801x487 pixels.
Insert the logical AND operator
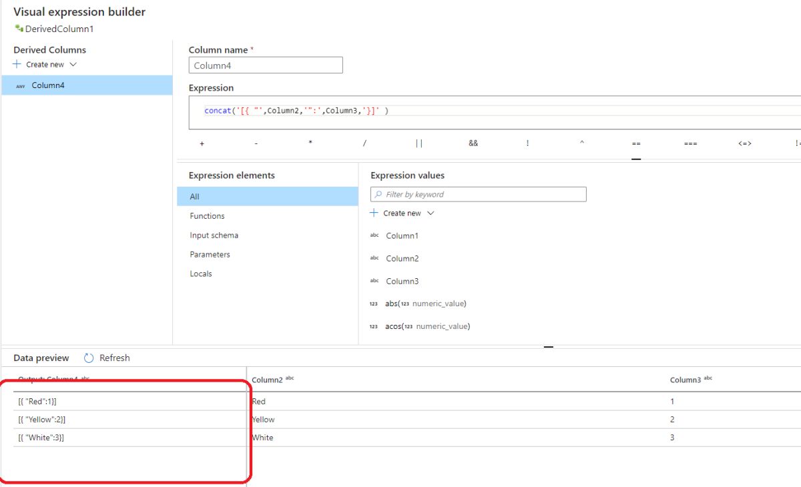[473, 143]
